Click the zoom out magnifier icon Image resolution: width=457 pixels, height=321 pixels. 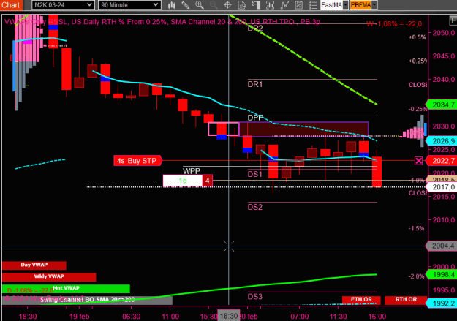[214, 5]
